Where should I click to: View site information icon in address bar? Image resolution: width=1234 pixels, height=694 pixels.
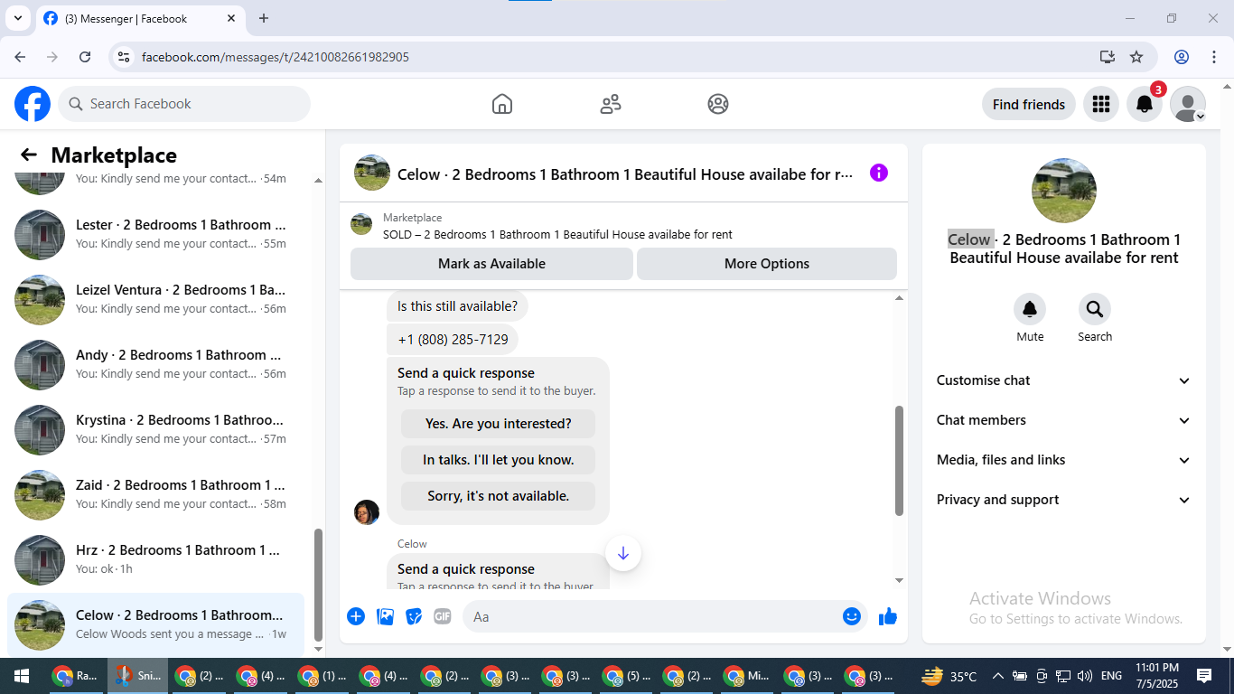coord(125,57)
